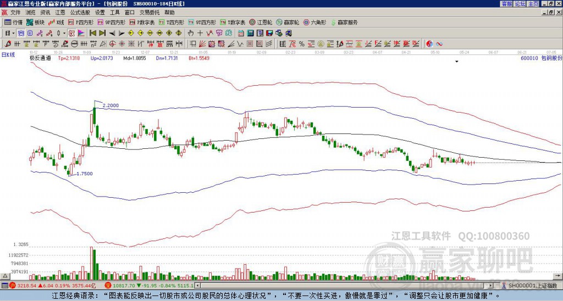The height and width of the screenshot is (301, 563).
Task: Click the 1.7500 low price marker
Action: pyautogui.click(x=84, y=174)
